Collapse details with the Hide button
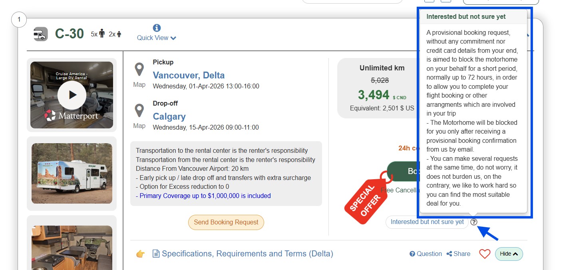561x270 pixels. [x=509, y=254]
